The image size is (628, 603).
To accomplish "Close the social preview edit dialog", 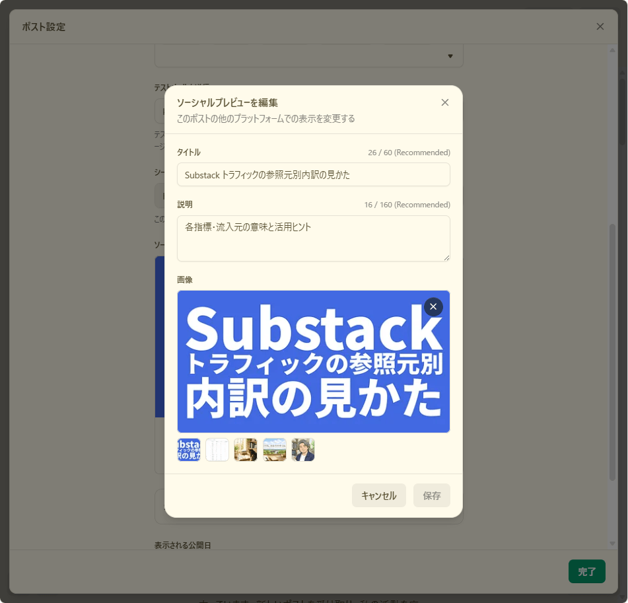I will pyautogui.click(x=444, y=102).
